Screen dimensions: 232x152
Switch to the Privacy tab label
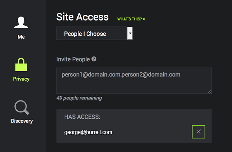click(x=21, y=79)
